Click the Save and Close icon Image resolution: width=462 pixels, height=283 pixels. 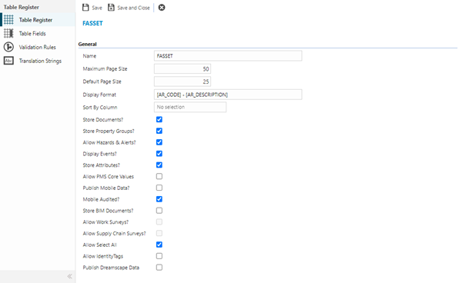coord(111,8)
